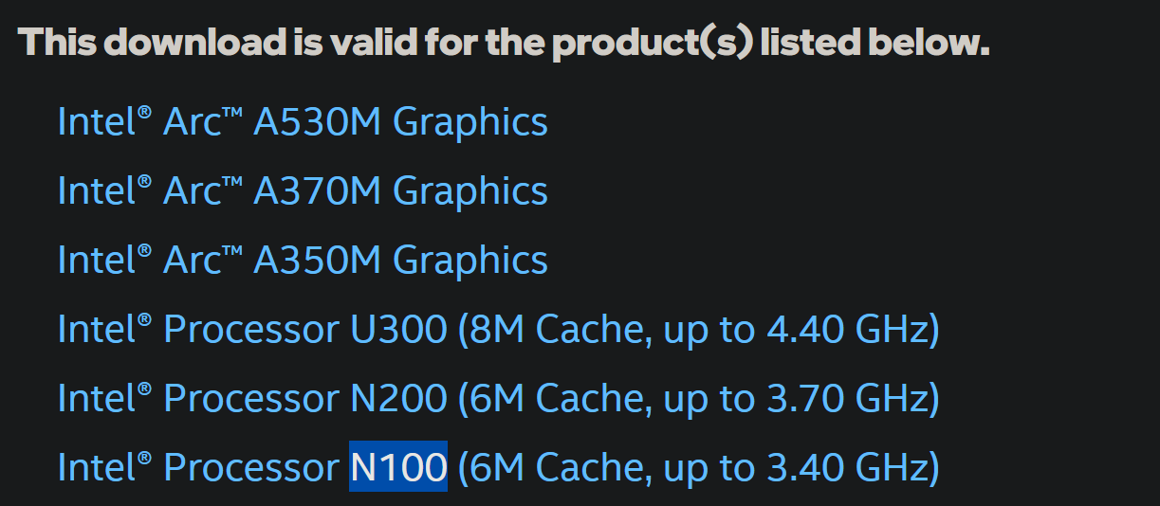Click 'A370M' in the second Arc entry
Viewport: 1160px width, 506px height.
pos(317,191)
